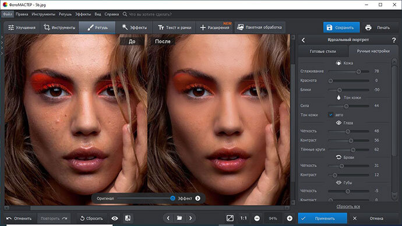The width and height of the screenshot is (402, 226).
Task: Toggle the Тон кожи авто checkbox
Action: point(330,115)
